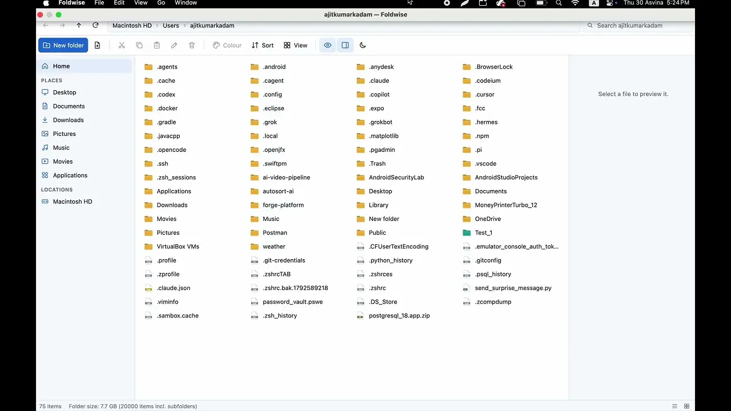Select the forge-platform folder
The image size is (731, 411).
tap(278, 205)
